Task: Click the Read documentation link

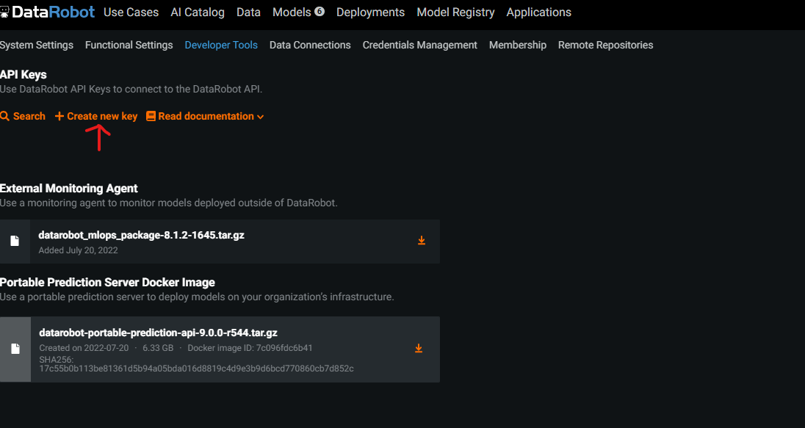Action: point(206,116)
